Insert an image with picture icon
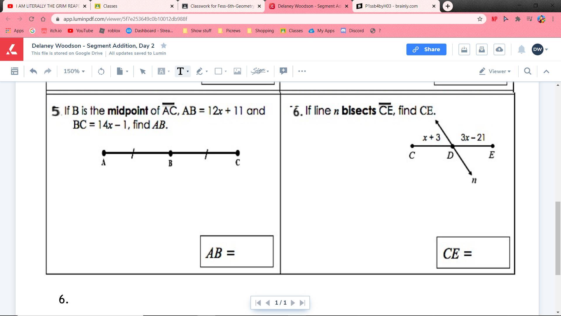The width and height of the screenshot is (561, 316). [x=237, y=71]
